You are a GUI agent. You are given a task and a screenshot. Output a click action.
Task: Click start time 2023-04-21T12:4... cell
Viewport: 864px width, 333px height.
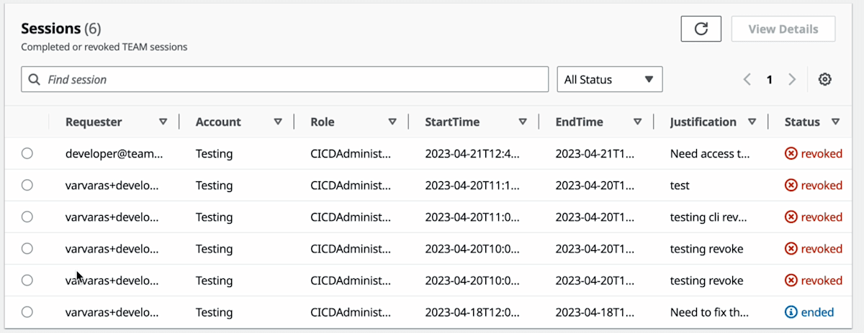coord(472,153)
